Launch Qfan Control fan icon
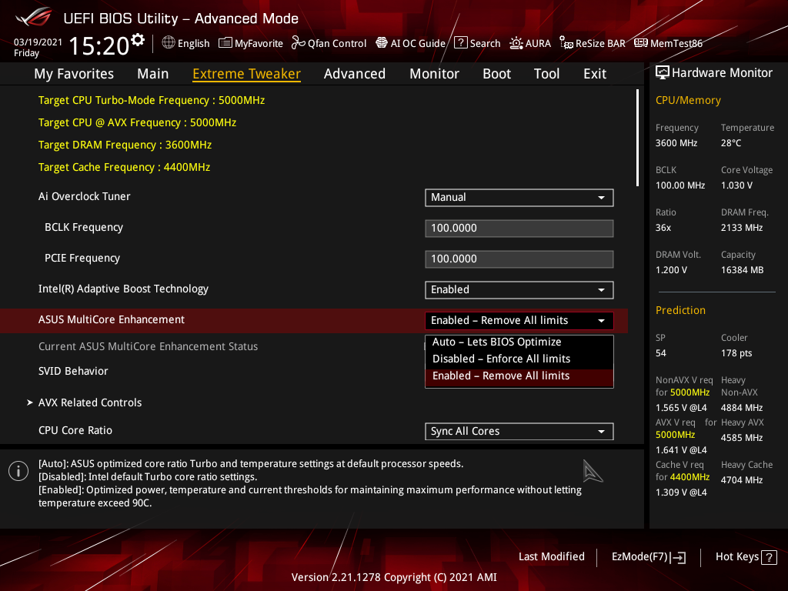Screen dimensions: 788x591 (x=299, y=43)
